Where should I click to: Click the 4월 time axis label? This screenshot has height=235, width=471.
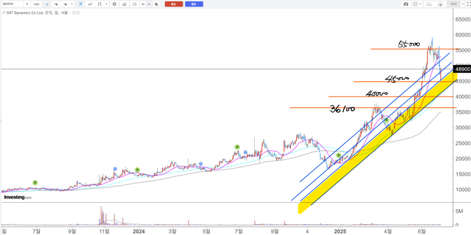[388, 231]
